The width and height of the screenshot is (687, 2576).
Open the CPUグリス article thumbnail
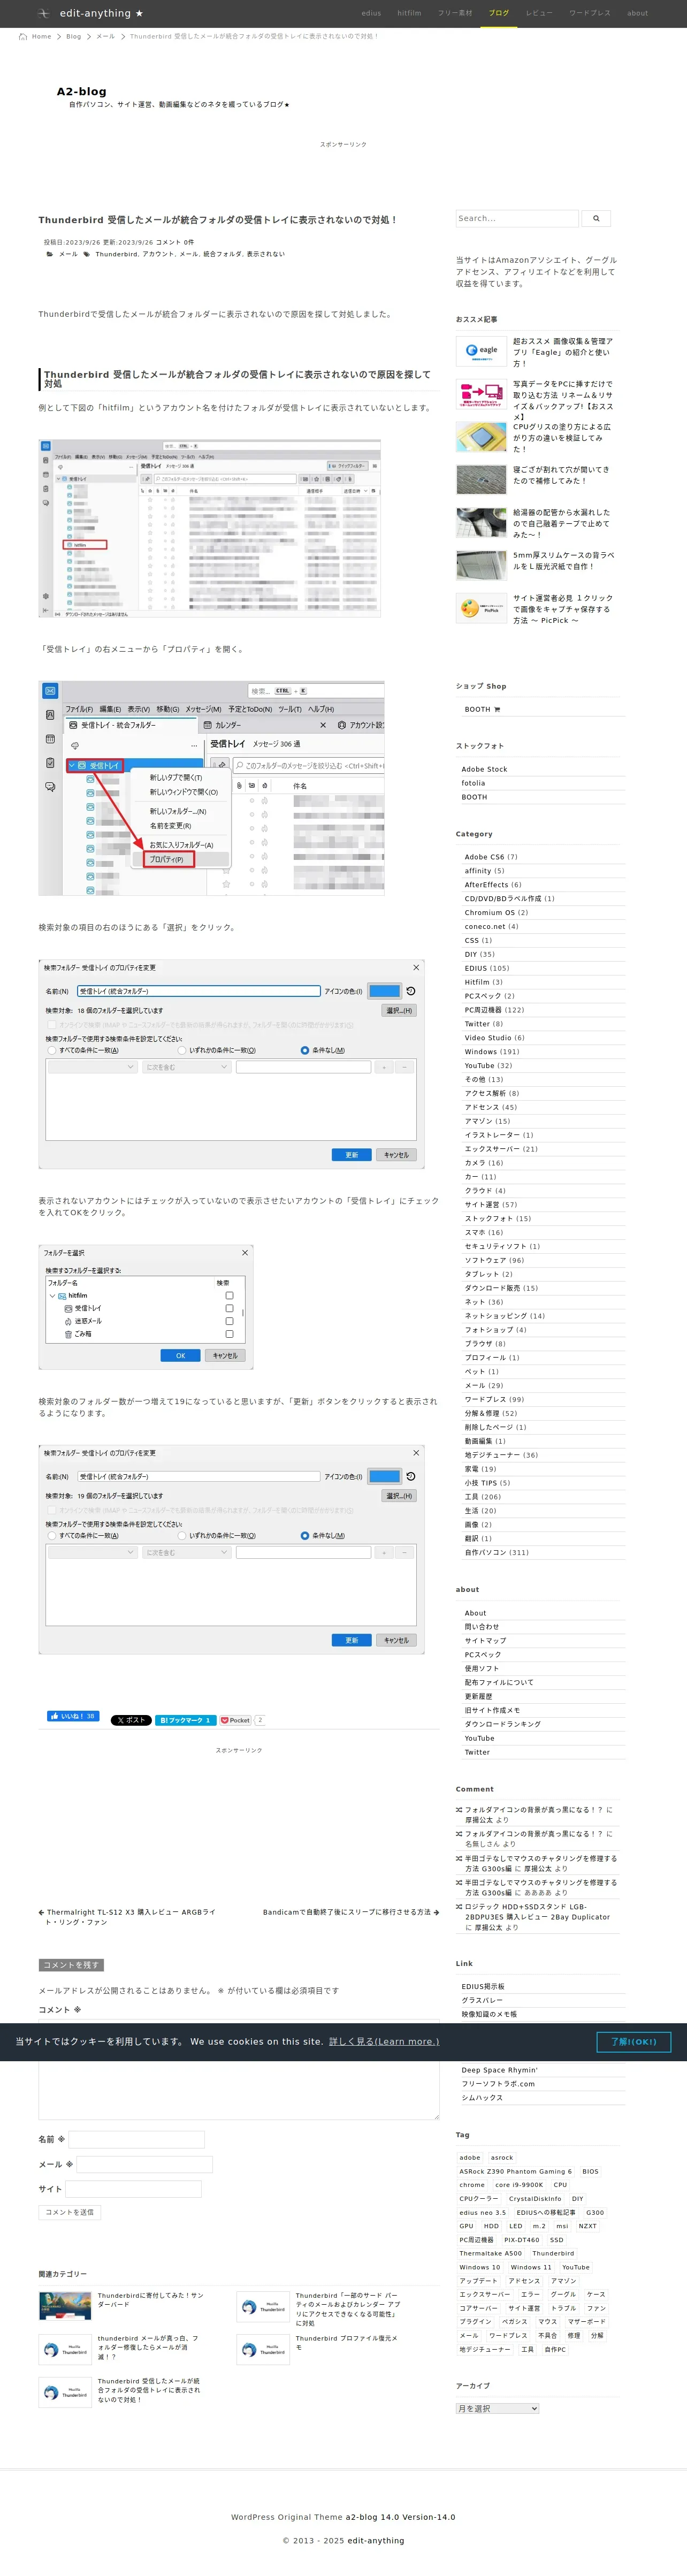point(481,436)
